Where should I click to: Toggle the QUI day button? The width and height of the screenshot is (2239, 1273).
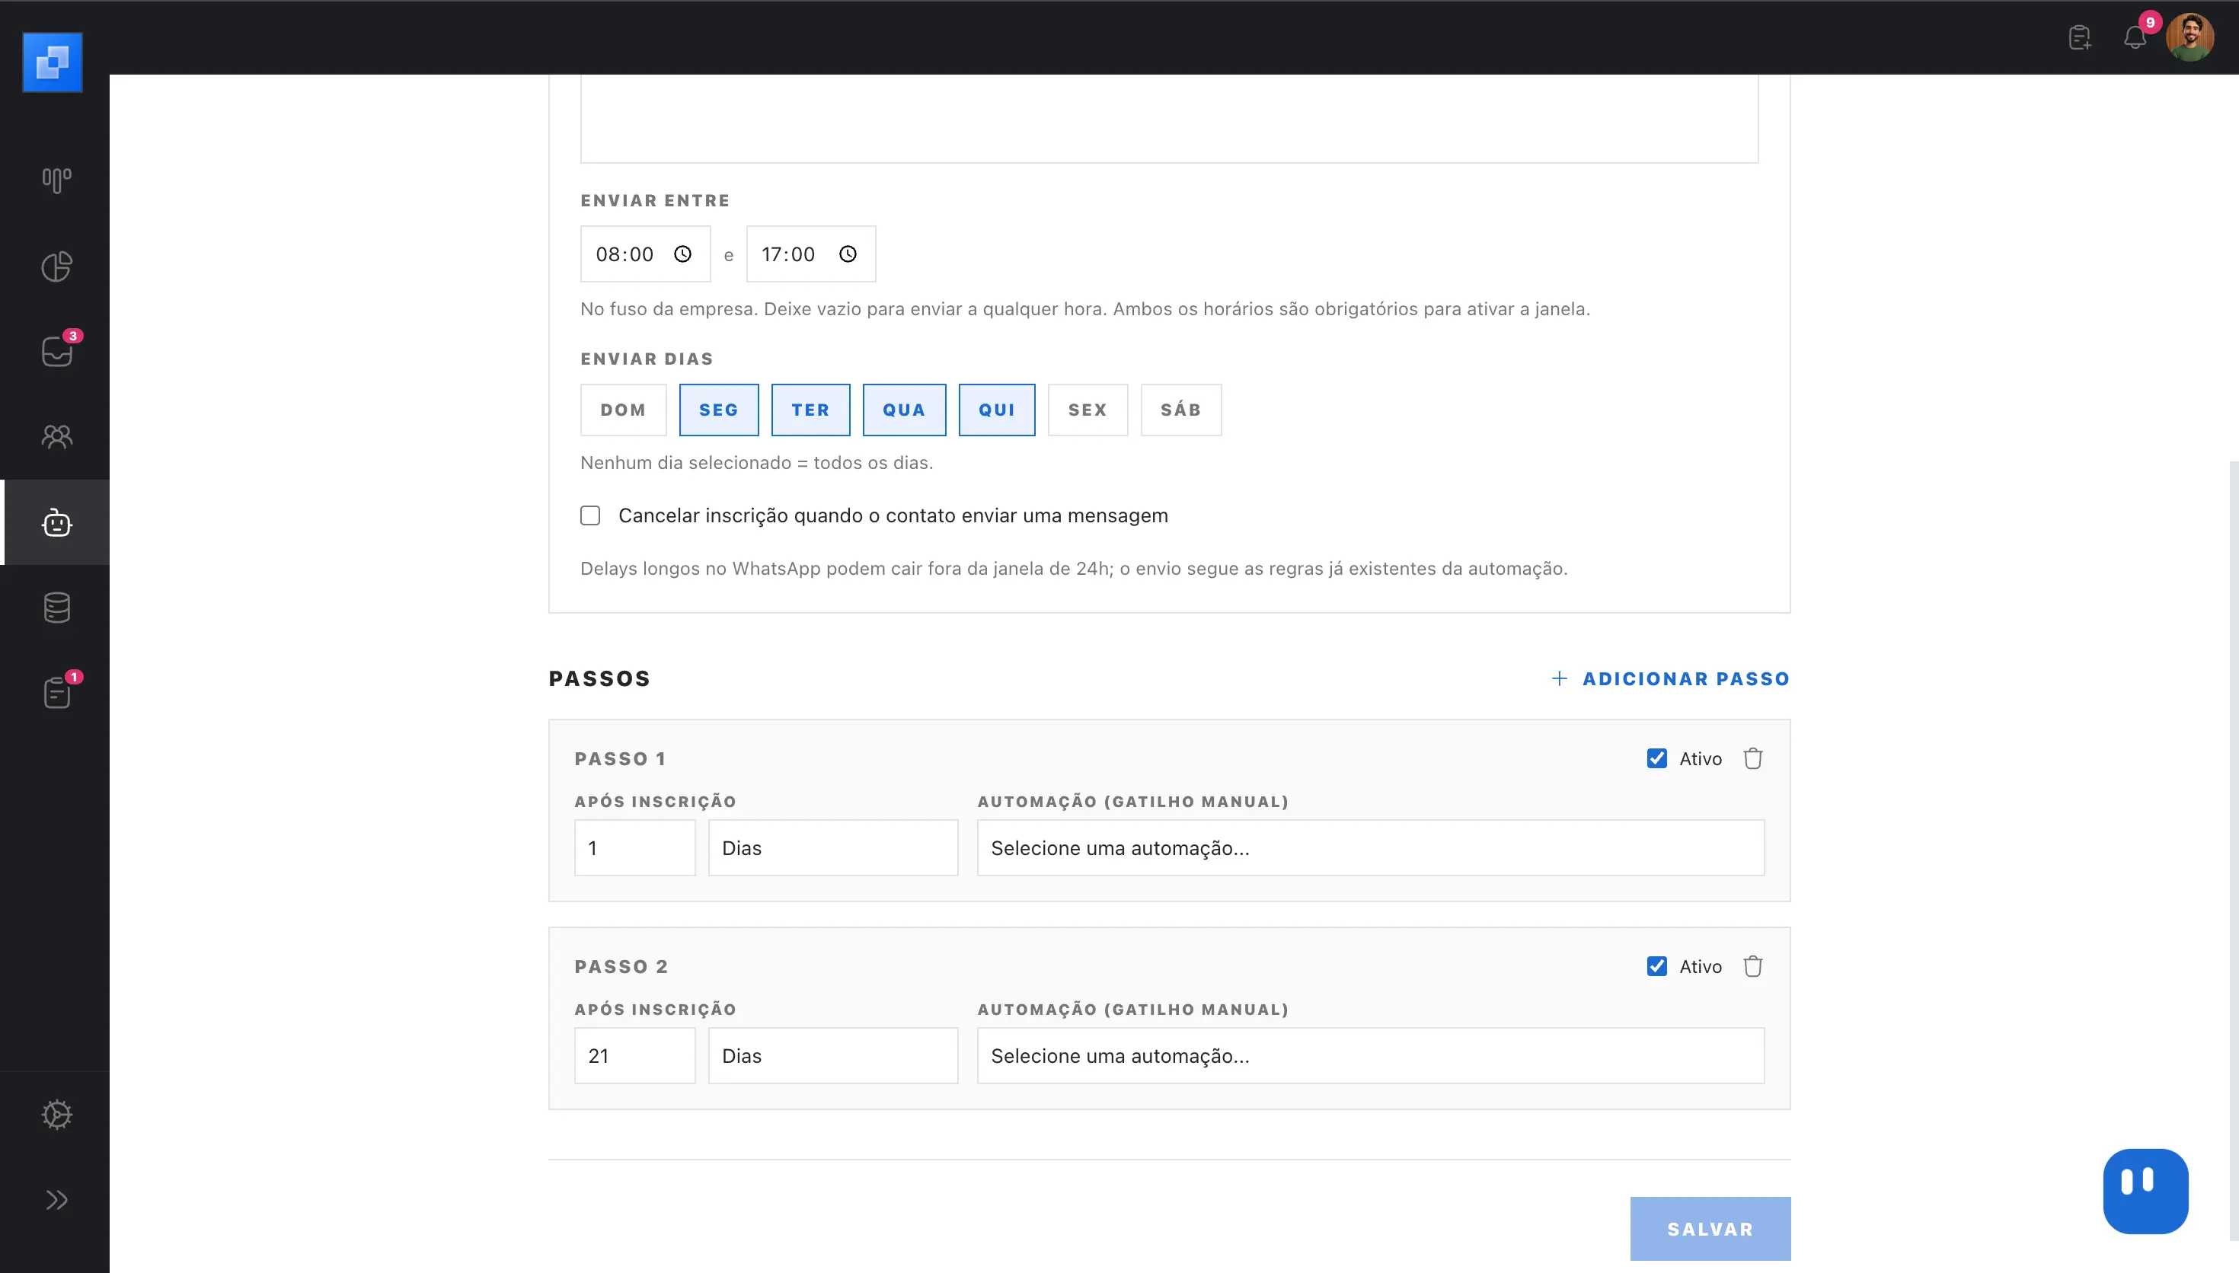[x=997, y=410]
